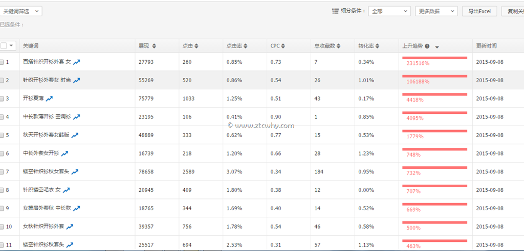The height and width of the screenshot is (251, 524).
Task: Tick the checkbox on row 5
Action: pyautogui.click(x=2, y=135)
